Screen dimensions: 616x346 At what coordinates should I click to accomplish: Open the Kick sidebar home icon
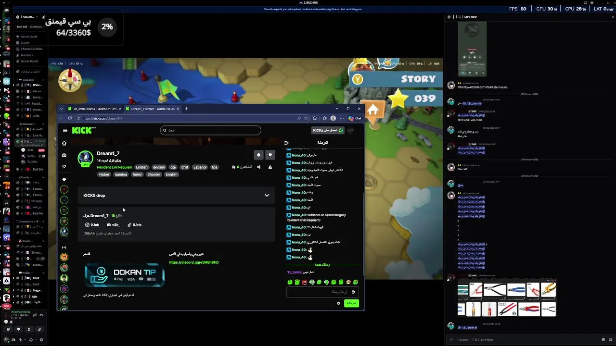[x=64, y=143]
